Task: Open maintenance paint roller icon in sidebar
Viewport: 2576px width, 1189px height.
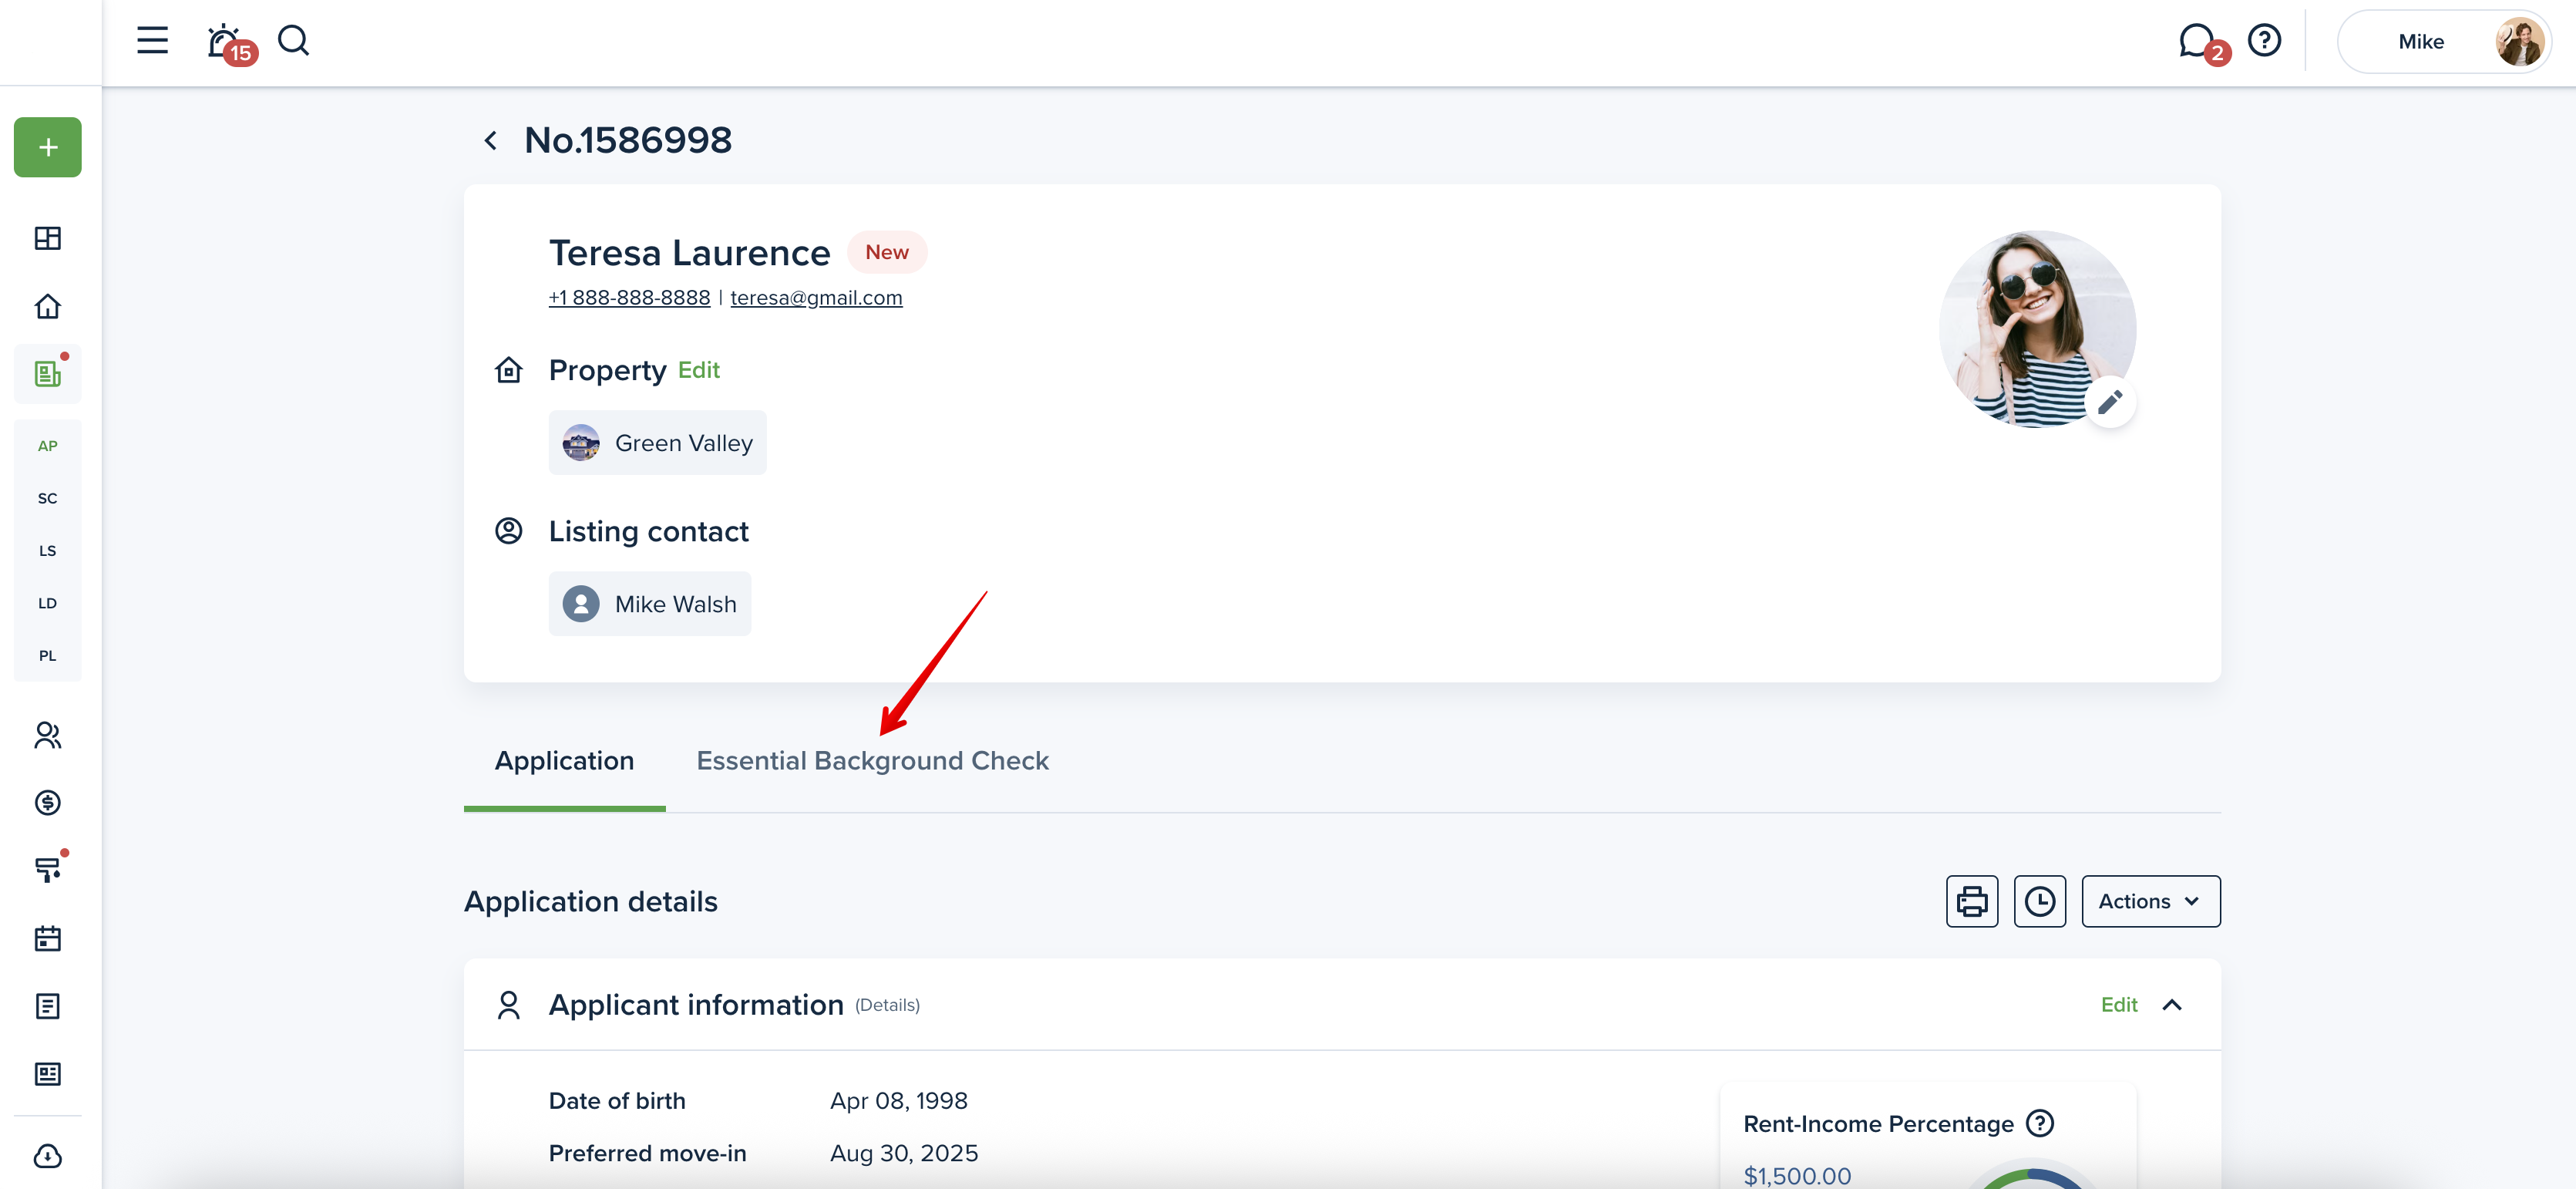Action: pyautogui.click(x=48, y=869)
